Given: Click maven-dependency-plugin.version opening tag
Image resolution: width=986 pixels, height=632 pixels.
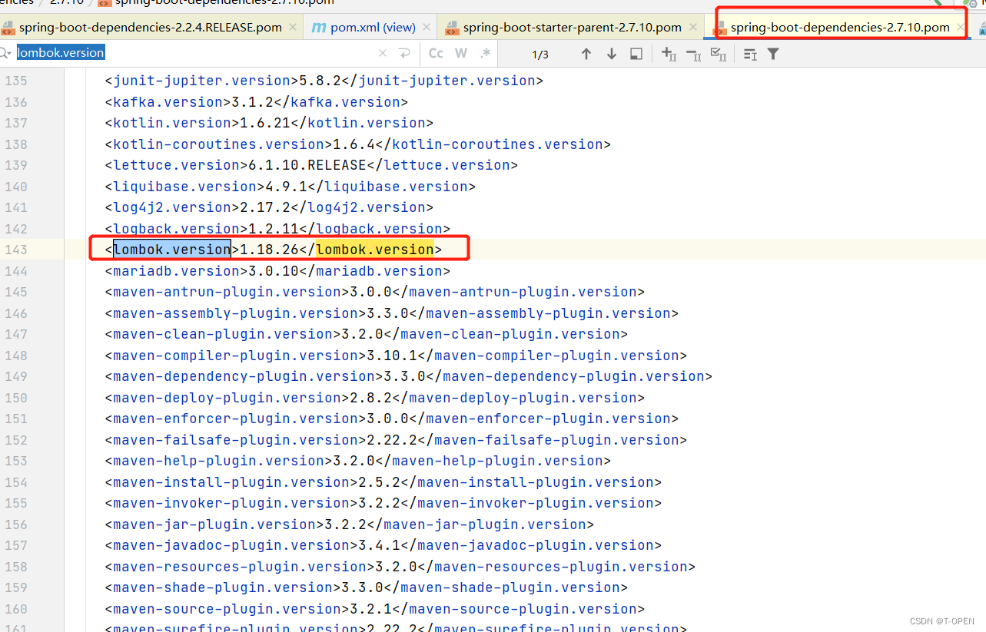Looking at the screenshot, I should pos(244,376).
